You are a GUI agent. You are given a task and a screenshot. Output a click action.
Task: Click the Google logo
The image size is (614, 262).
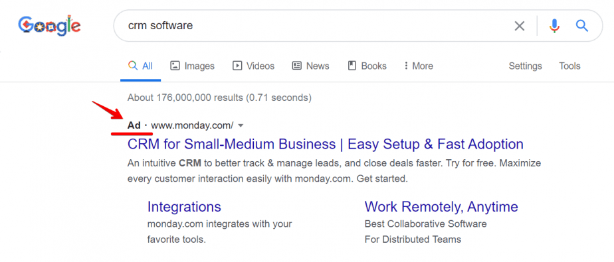click(49, 25)
